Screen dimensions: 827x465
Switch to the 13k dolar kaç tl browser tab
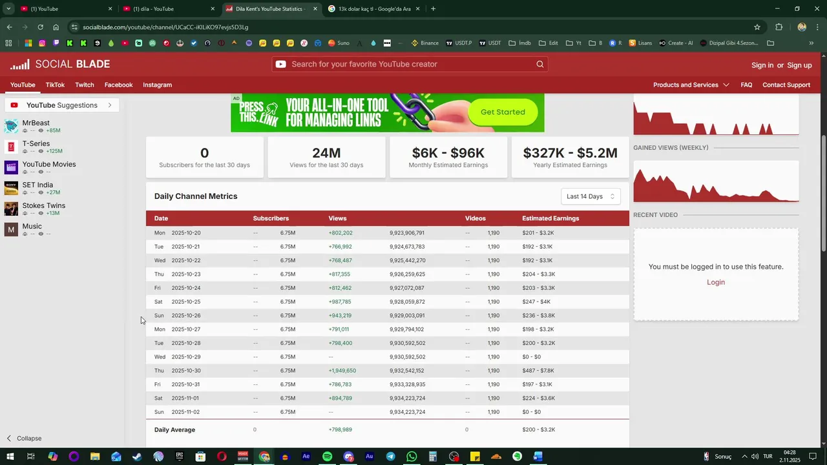(x=374, y=9)
